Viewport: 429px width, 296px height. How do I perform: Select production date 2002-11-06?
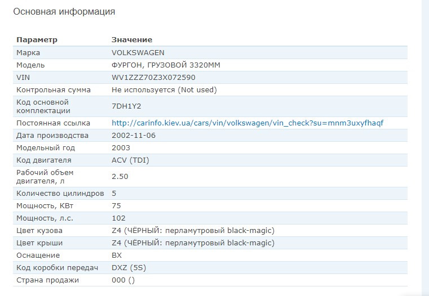[134, 136]
